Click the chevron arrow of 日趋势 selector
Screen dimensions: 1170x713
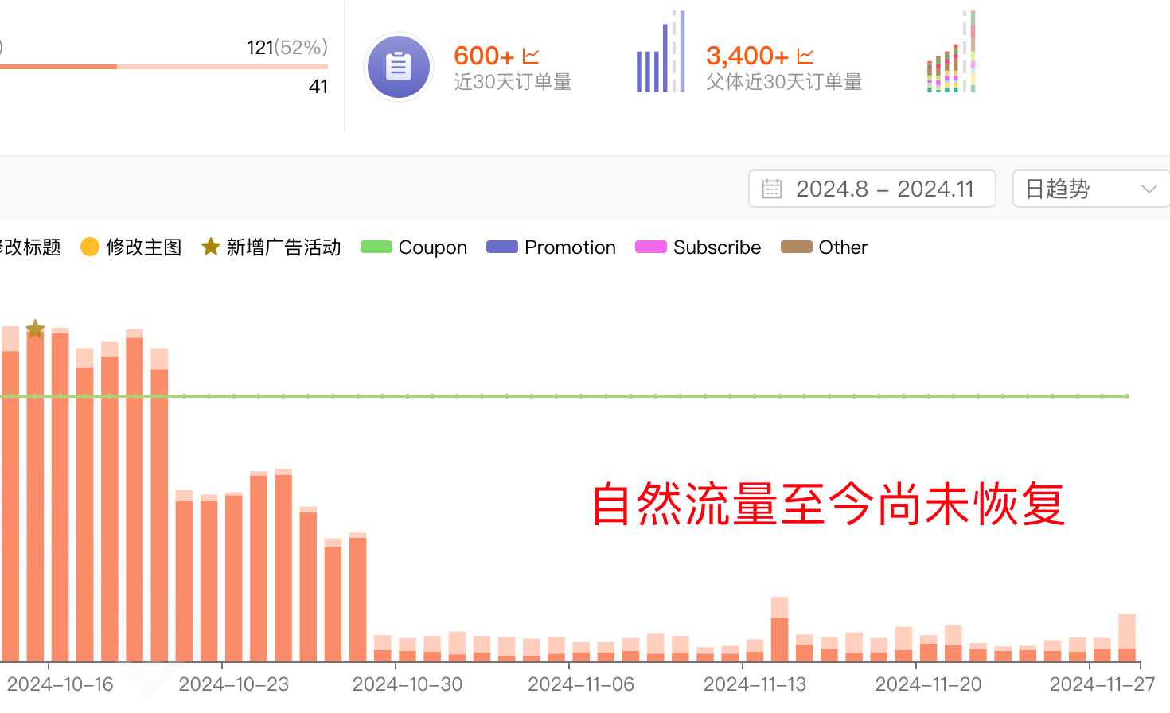(1149, 189)
